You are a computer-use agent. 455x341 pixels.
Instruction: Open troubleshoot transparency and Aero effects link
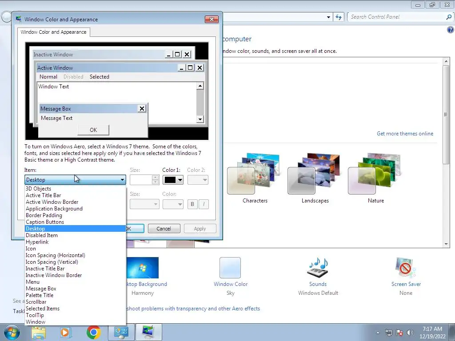point(193,309)
